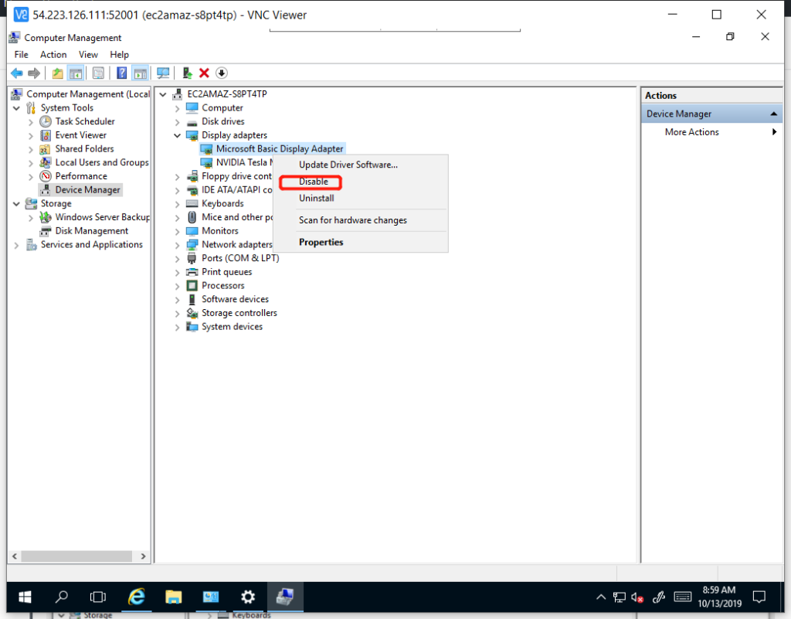This screenshot has width=791, height=619.
Task: Select Disable from the context menu
Action: coord(314,182)
